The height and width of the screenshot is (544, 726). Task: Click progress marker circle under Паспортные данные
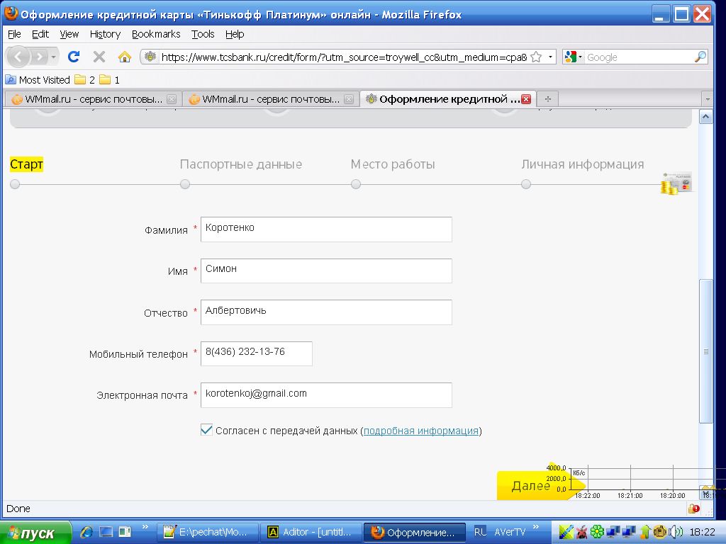pos(185,184)
